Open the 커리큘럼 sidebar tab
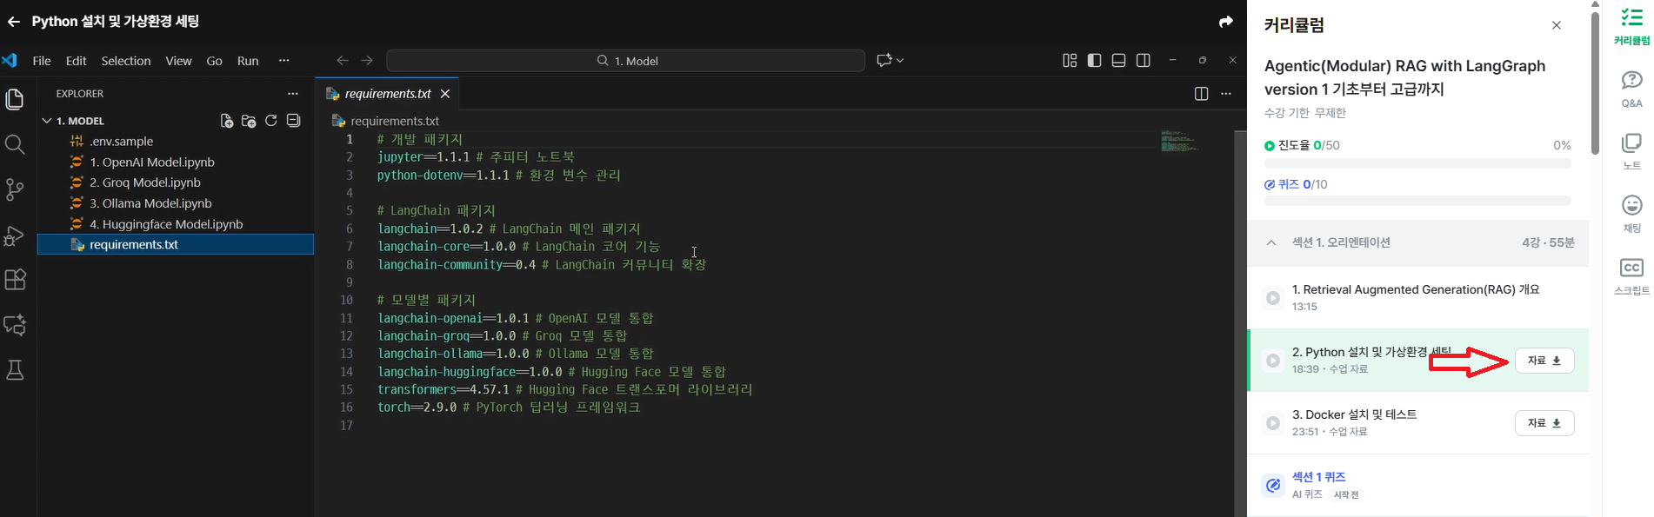Viewport: 1654px width, 517px height. point(1631,26)
